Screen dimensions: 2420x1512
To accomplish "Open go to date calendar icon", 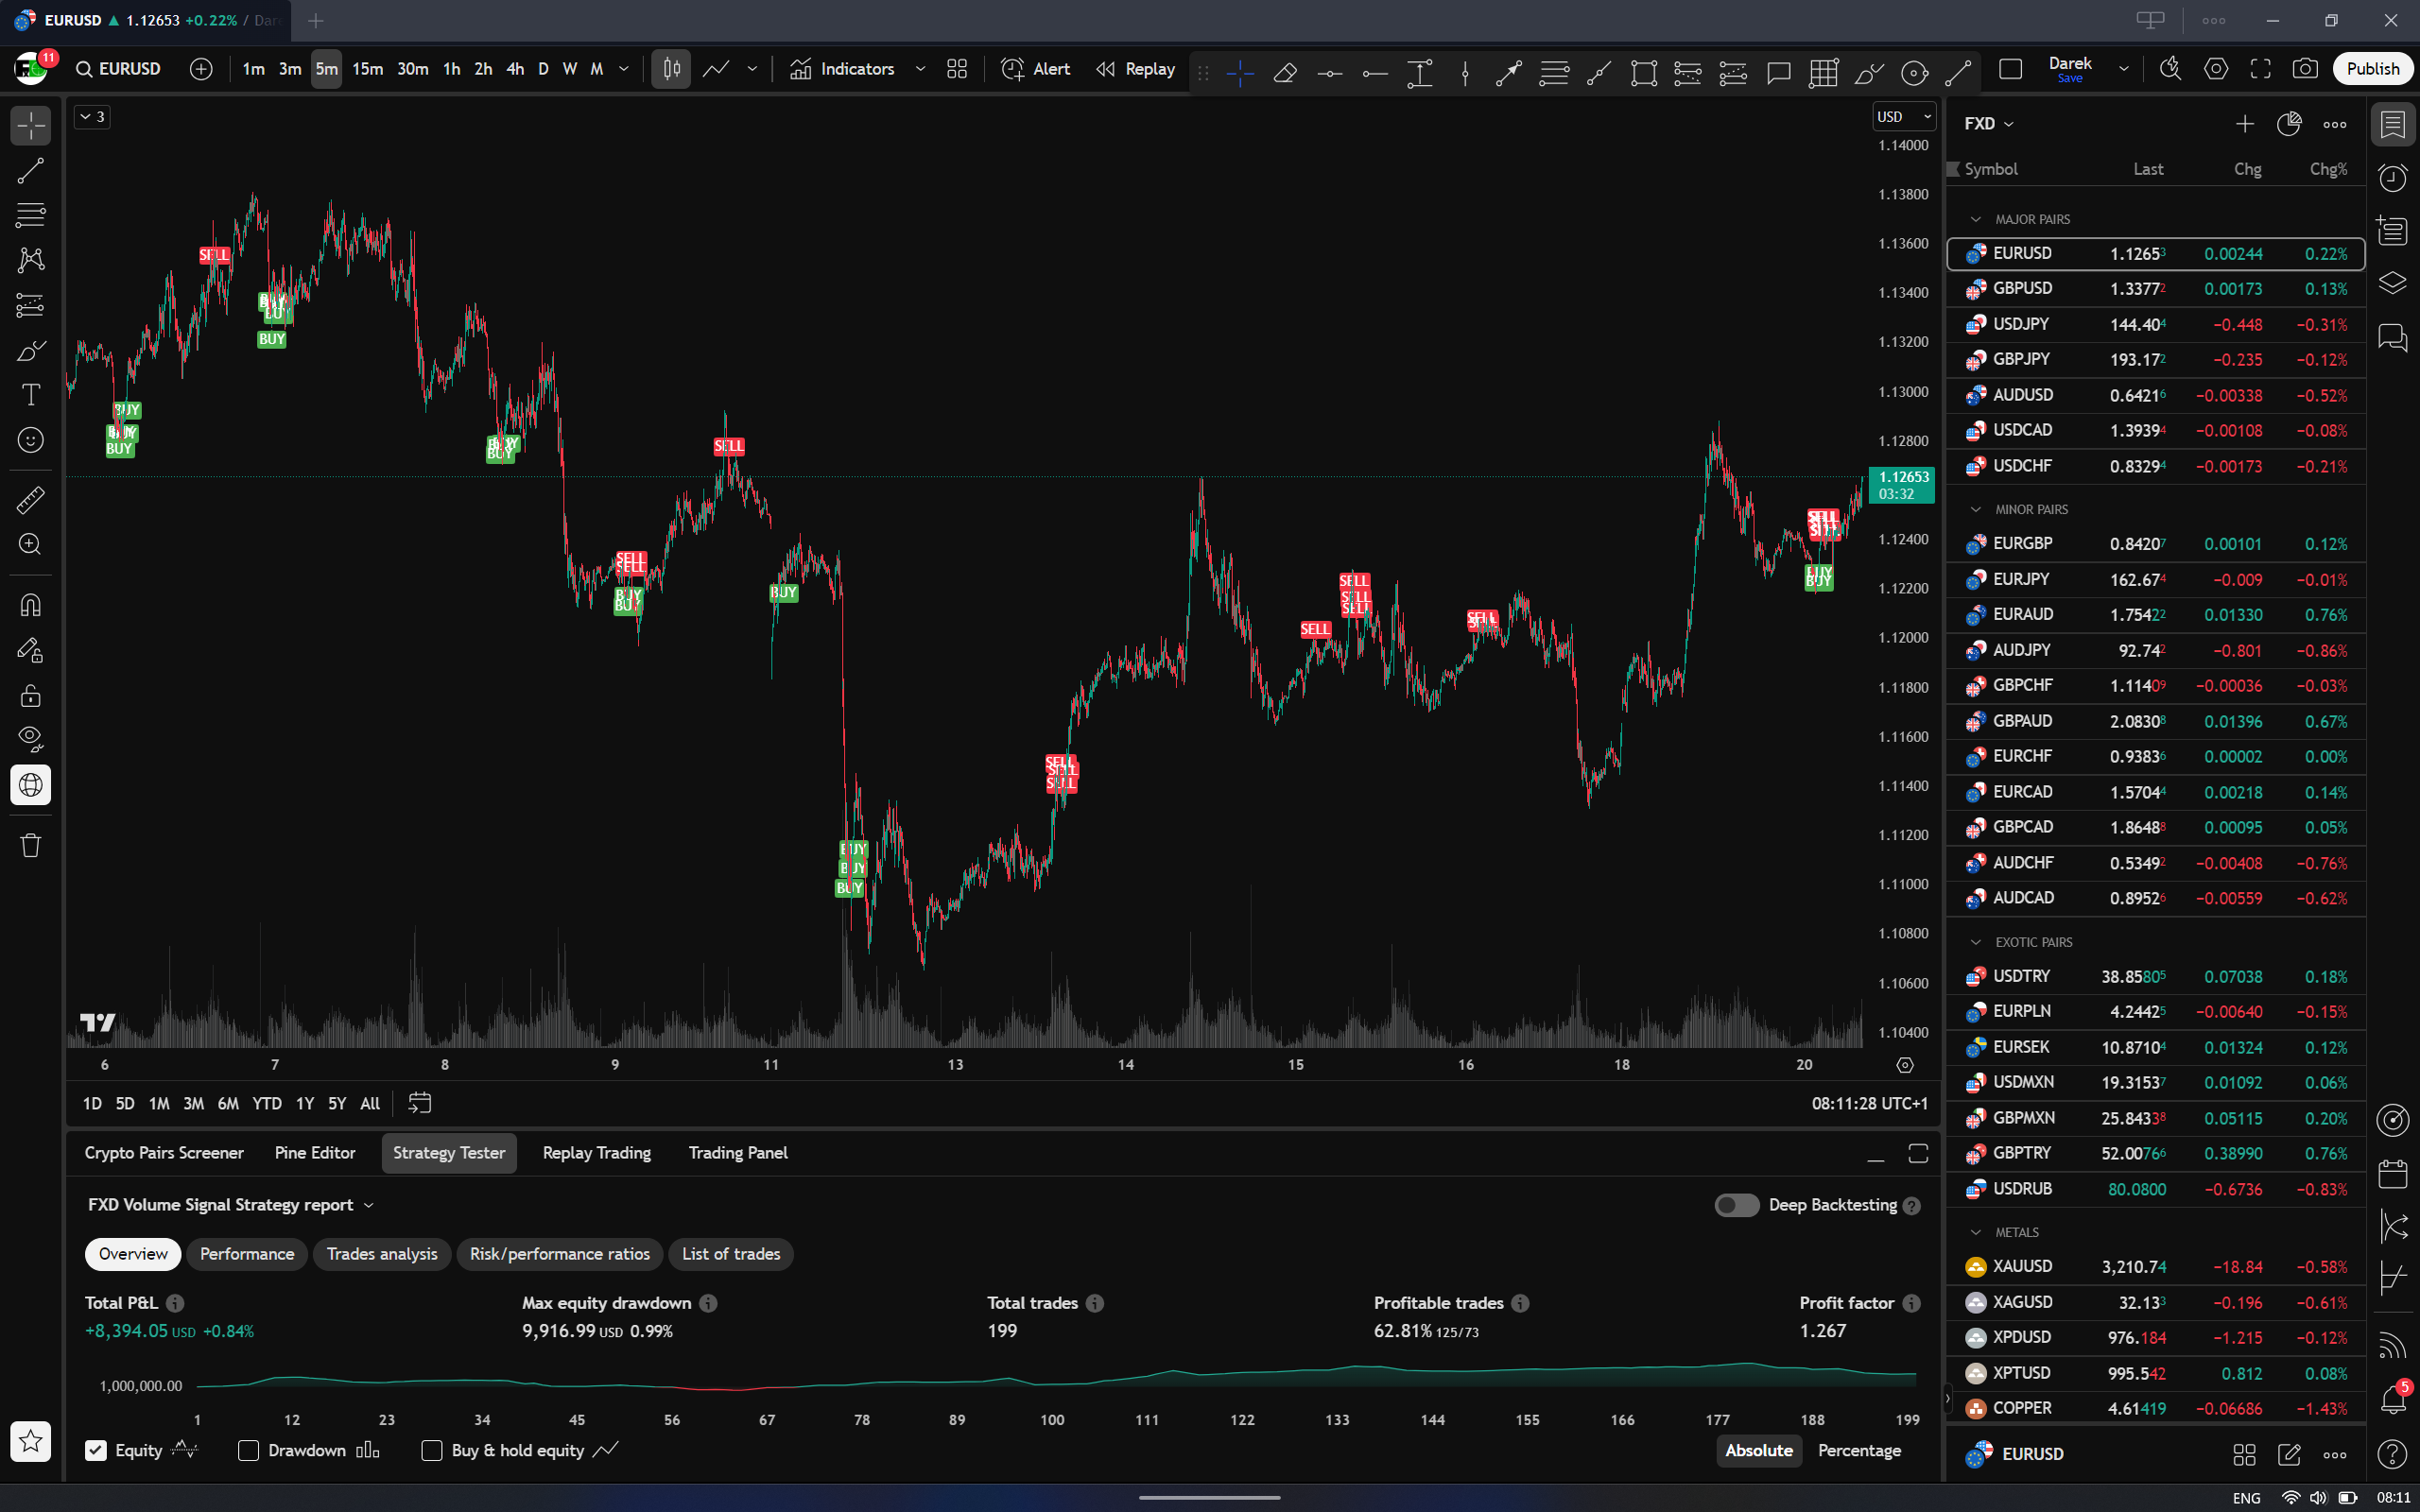I will point(419,1103).
